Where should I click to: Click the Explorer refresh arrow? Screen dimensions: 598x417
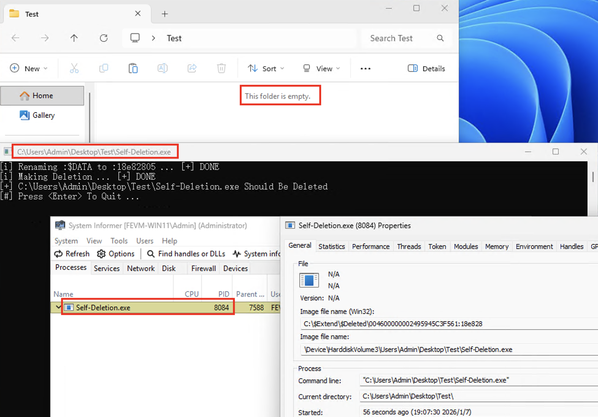104,38
